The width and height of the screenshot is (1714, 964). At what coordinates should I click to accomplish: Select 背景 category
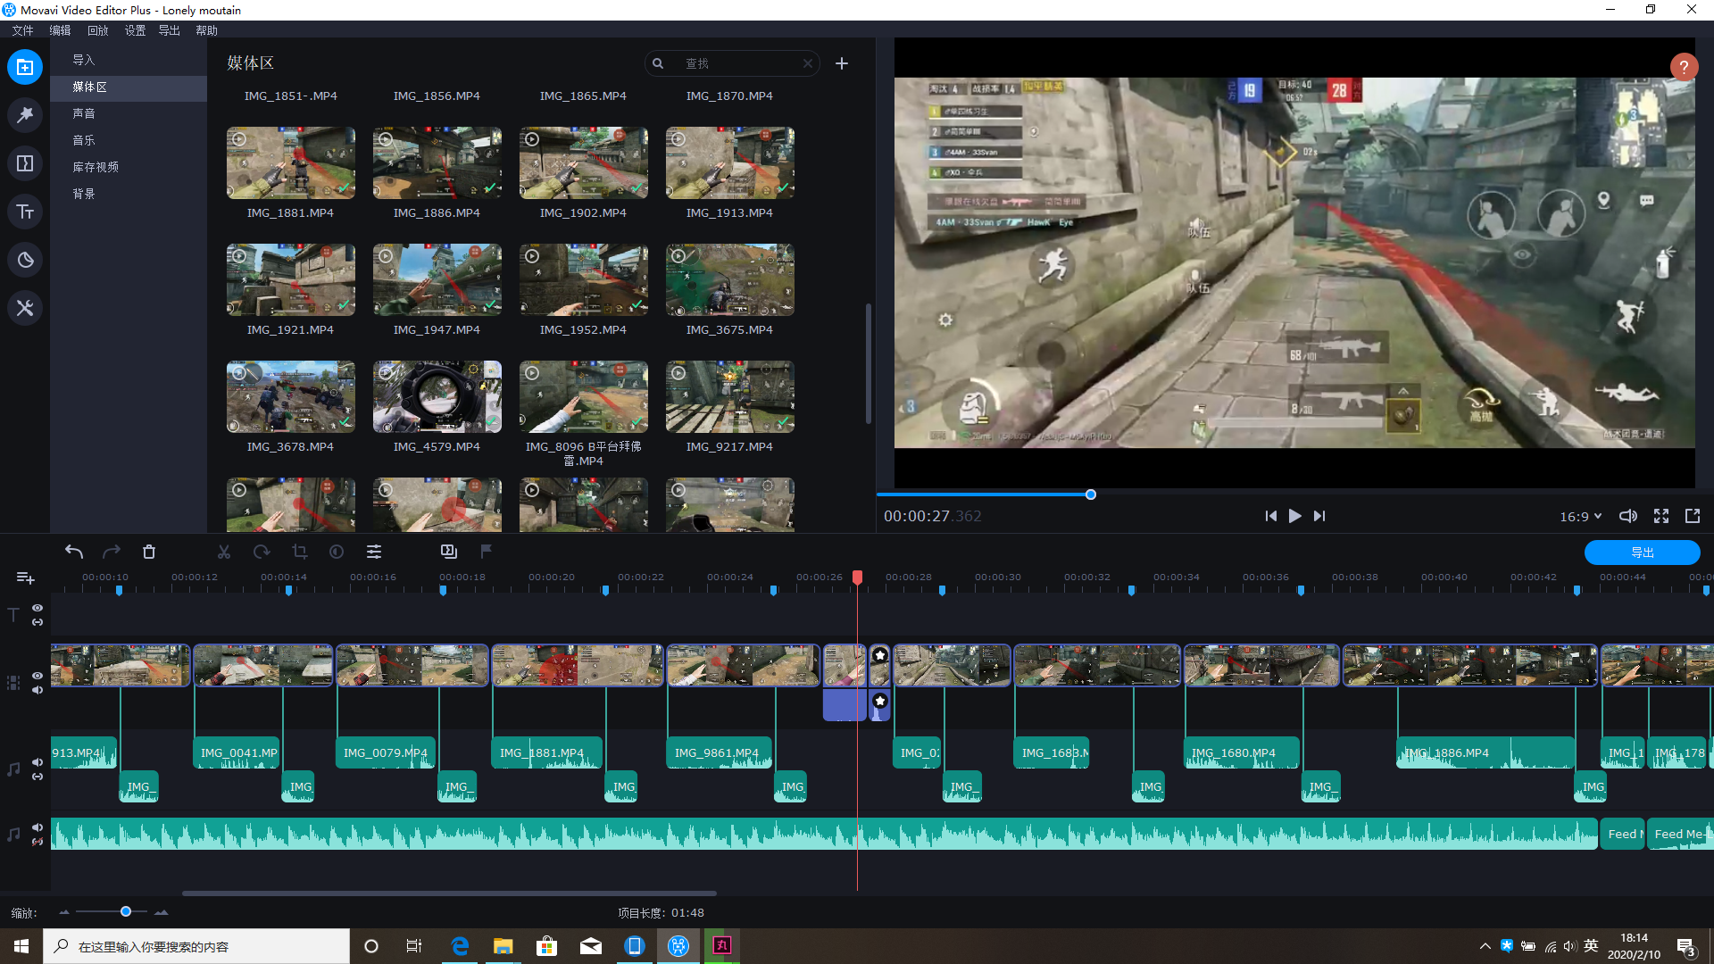tap(129, 194)
